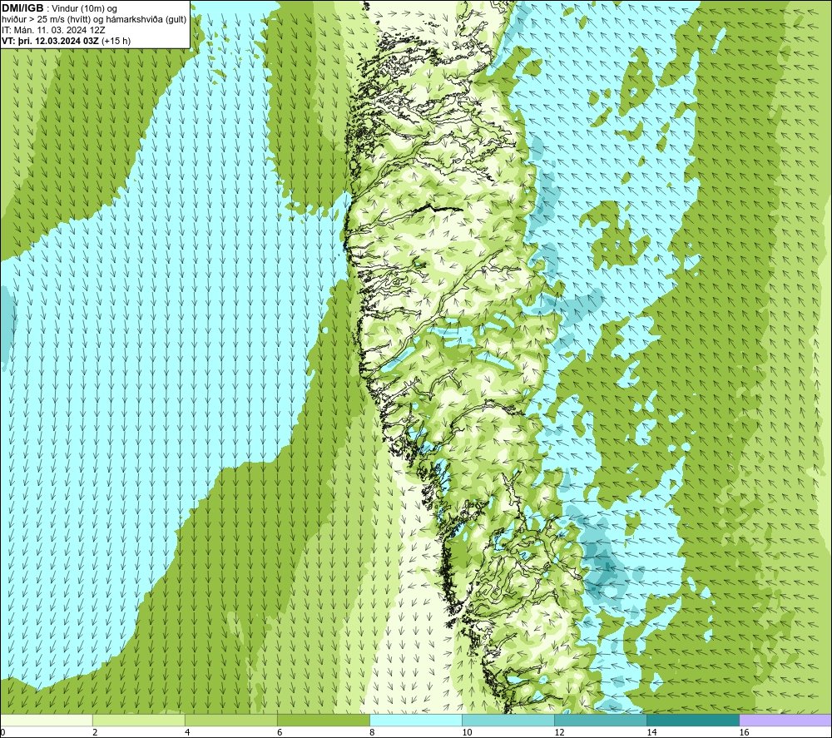The width and height of the screenshot is (832, 738).
Task: Click the teal 12–14 m/s legend swatch
Action: pyautogui.click(x=601, y=720)
